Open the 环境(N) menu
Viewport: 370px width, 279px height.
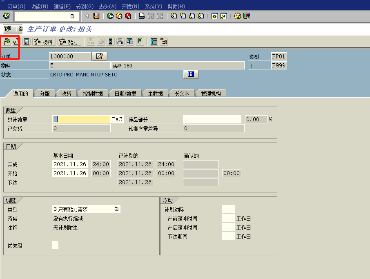click(131, 7)
